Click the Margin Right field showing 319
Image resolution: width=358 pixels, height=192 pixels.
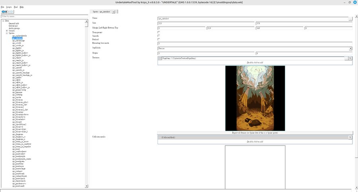pos(230,28)
